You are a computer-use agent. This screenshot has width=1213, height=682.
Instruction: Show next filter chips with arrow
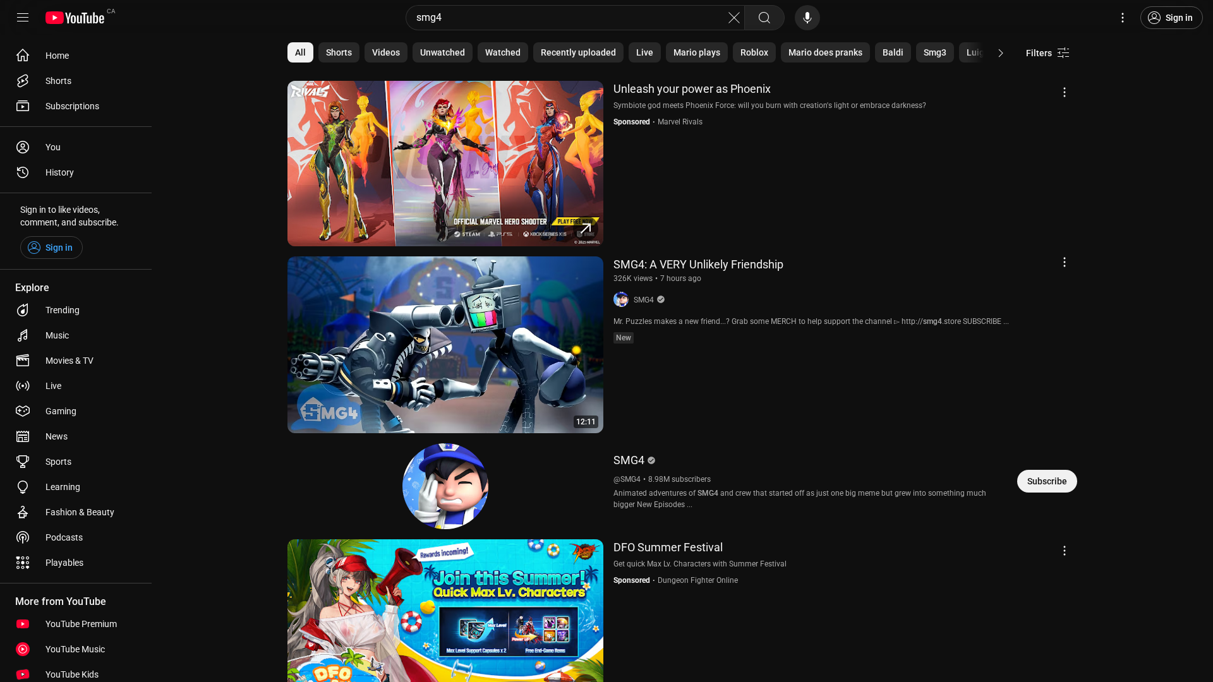pyautogui.click(x=1000, y=53)
